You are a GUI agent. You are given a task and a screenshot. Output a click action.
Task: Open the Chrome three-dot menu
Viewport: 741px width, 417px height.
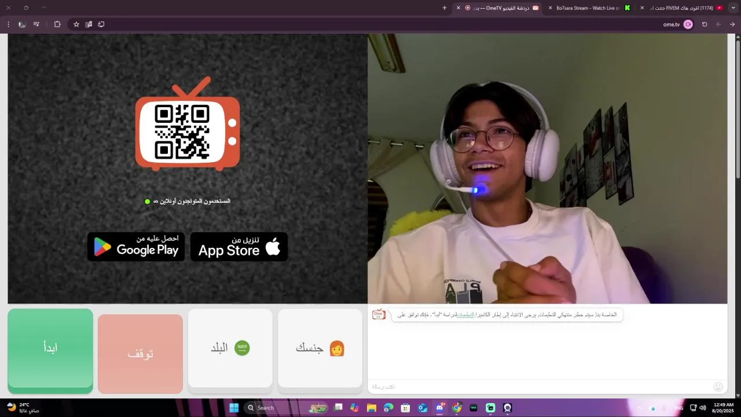[x=8, y=24]
